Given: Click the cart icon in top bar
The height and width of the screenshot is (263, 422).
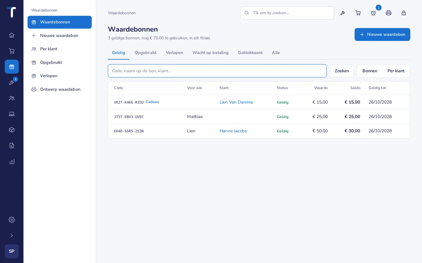Looking at the screenshot, I should pos(358,13).
